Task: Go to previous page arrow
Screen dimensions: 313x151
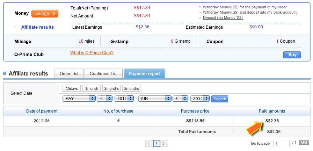Action: (x=149, y=143)
